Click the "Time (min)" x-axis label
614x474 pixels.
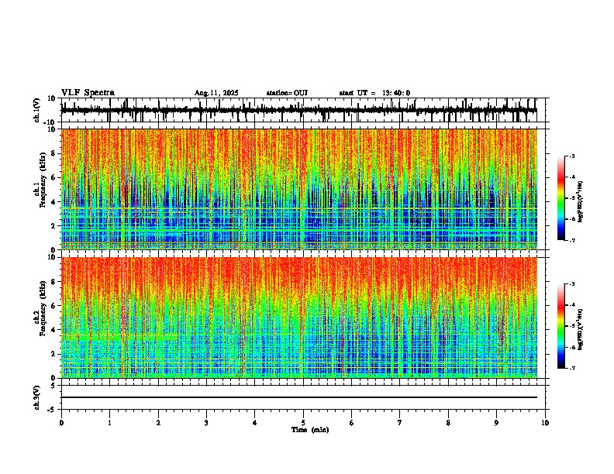310,430
